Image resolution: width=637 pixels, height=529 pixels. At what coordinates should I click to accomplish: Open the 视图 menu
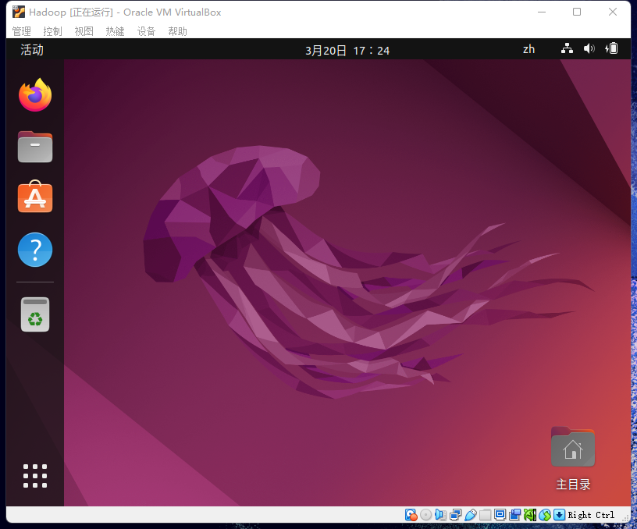pos(84,31)
